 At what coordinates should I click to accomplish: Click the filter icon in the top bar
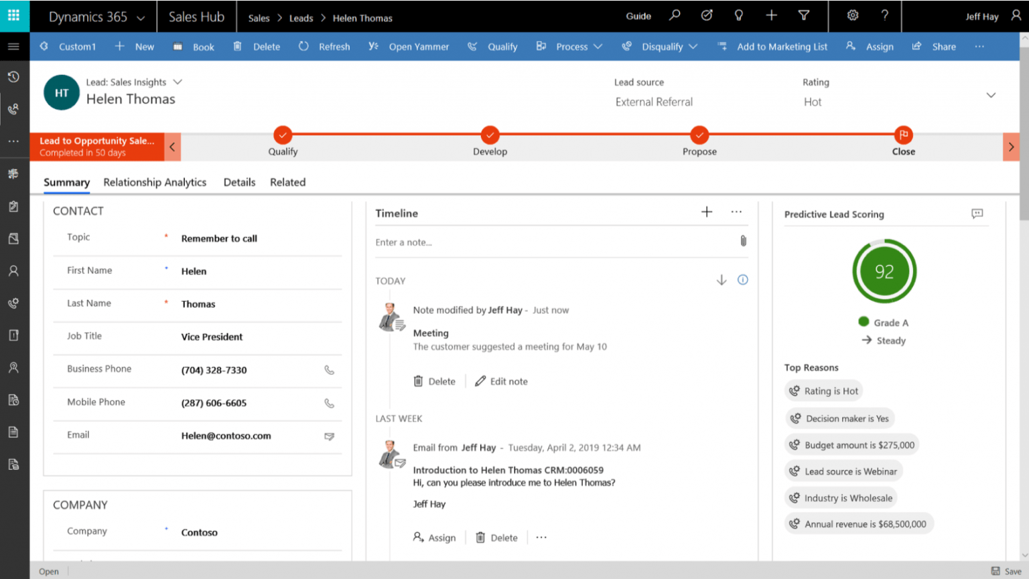coord(803,15)
